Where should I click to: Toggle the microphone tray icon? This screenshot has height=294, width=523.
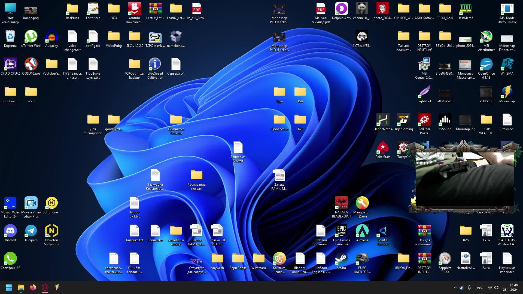(x=469, y=287)
